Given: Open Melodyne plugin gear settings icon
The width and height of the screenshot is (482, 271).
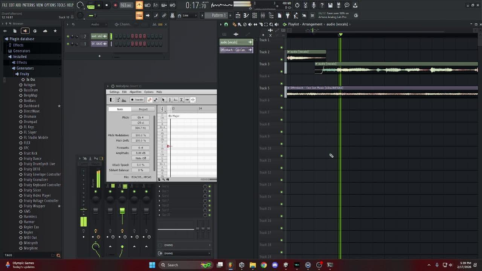Looking at the screenshot, I should (113, 86).
